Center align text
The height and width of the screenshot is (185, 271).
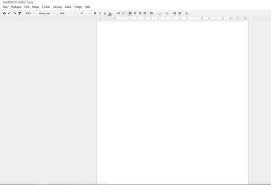(x=135, y=13)
